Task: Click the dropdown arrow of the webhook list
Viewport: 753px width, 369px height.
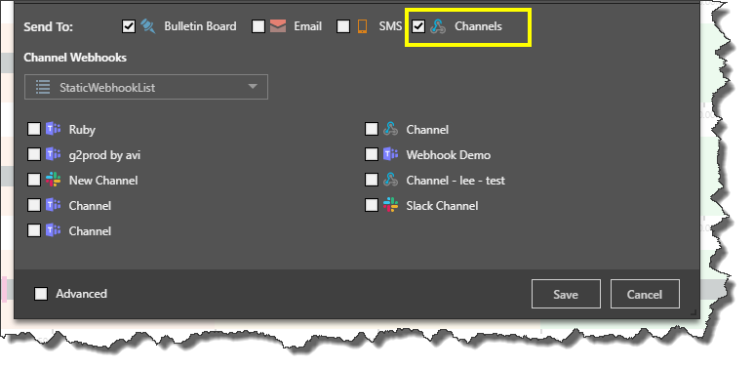Action: coord(253,87)
